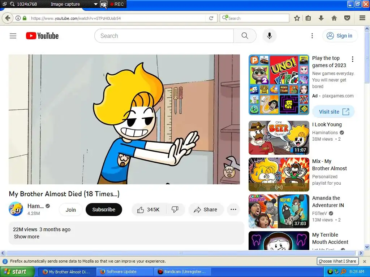Image resolution: width=370 pixels, height=277 pixels.
Task: Click "22M views 3 months ago" text
Action: pos(42,229)
